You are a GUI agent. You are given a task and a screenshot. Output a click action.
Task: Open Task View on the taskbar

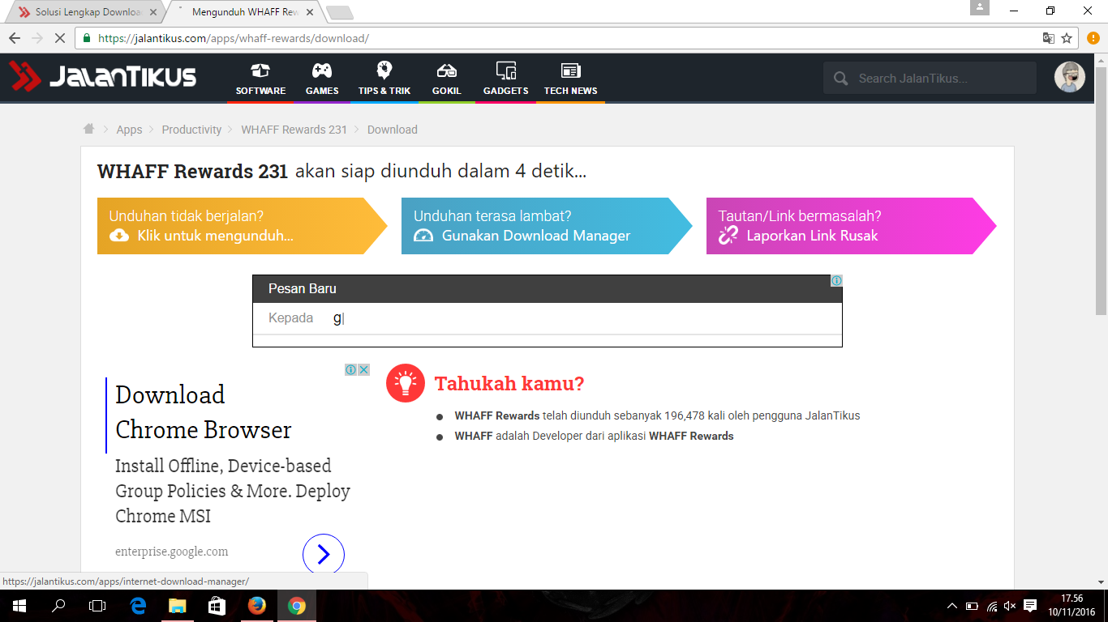click(97, 606)
